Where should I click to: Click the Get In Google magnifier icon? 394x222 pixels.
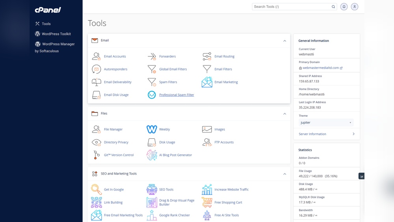96,190
